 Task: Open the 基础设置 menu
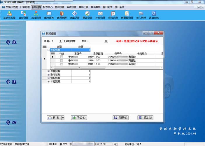pyautogui.click(x=59, y=7)
